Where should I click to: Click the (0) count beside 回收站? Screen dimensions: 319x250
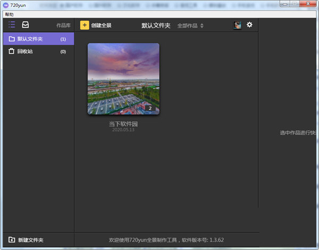pyautogui.click(x=63, y=52)
